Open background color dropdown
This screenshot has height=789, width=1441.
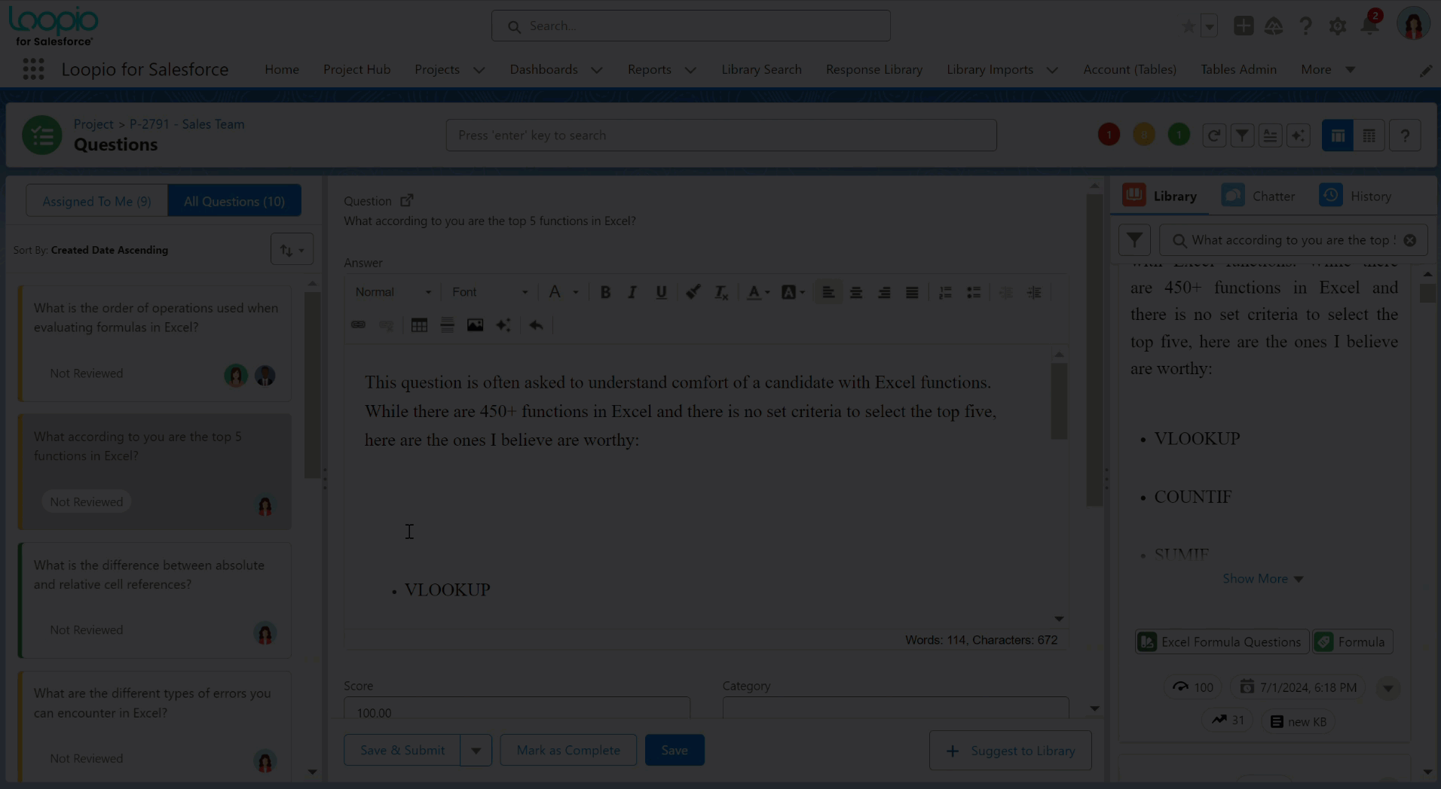(793, 292)
